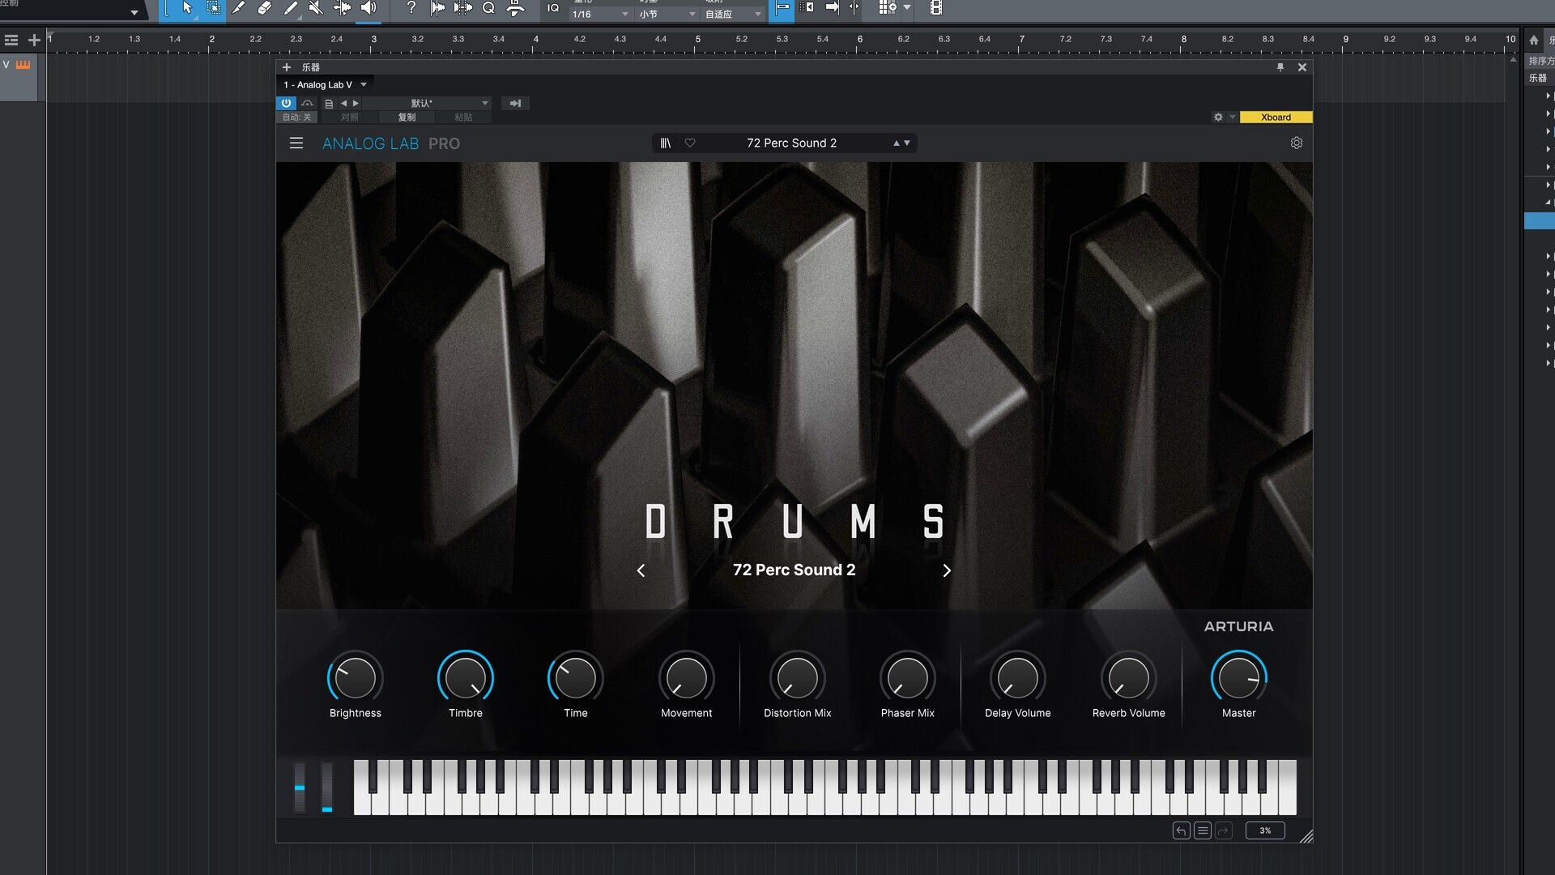Screen dimensions: 1555x875
Task: Toggle the IQ input quantize button
Action: click(x=553, y=8)
